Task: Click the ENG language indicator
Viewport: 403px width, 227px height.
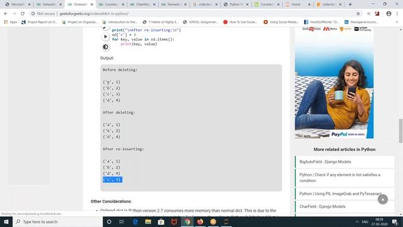Action: (x=365, y=221)
